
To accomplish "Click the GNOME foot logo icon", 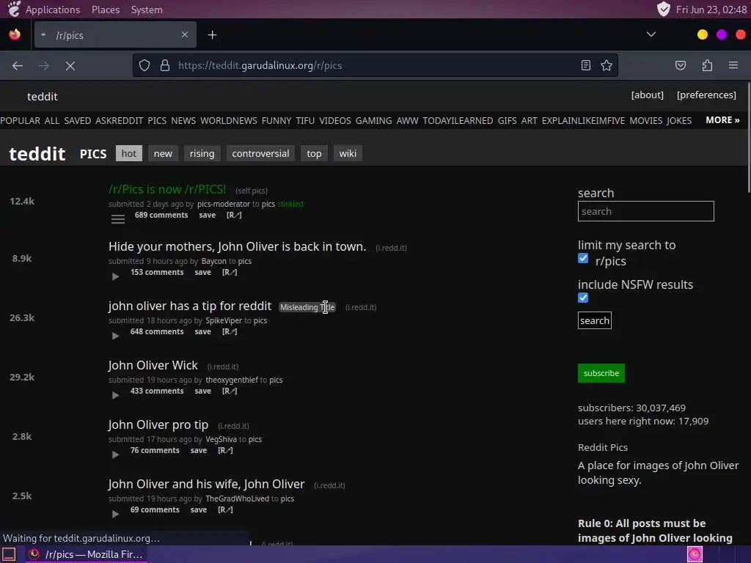I will pyautogui.click(x=14, y=9).
